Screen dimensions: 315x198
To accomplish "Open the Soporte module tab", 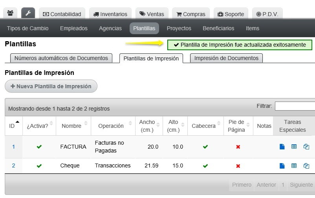I will click(x=231, y=14).
